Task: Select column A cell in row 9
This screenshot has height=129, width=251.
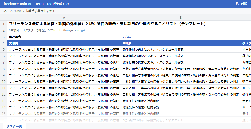Action: pyautogui.click(x=64, y=75)
